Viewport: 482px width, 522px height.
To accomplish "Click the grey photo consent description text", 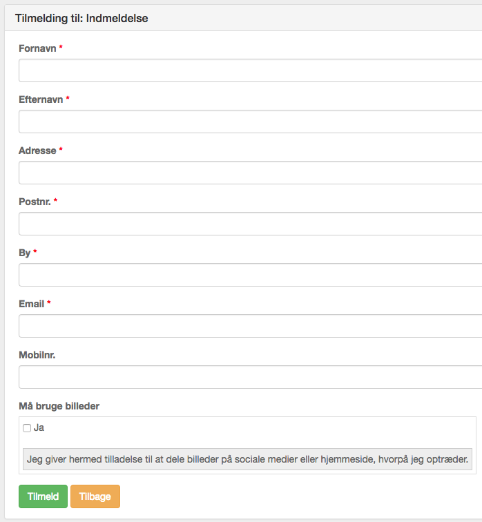I will pos(247,459).
